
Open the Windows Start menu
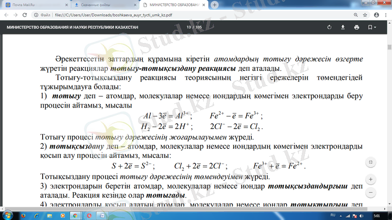7,215
